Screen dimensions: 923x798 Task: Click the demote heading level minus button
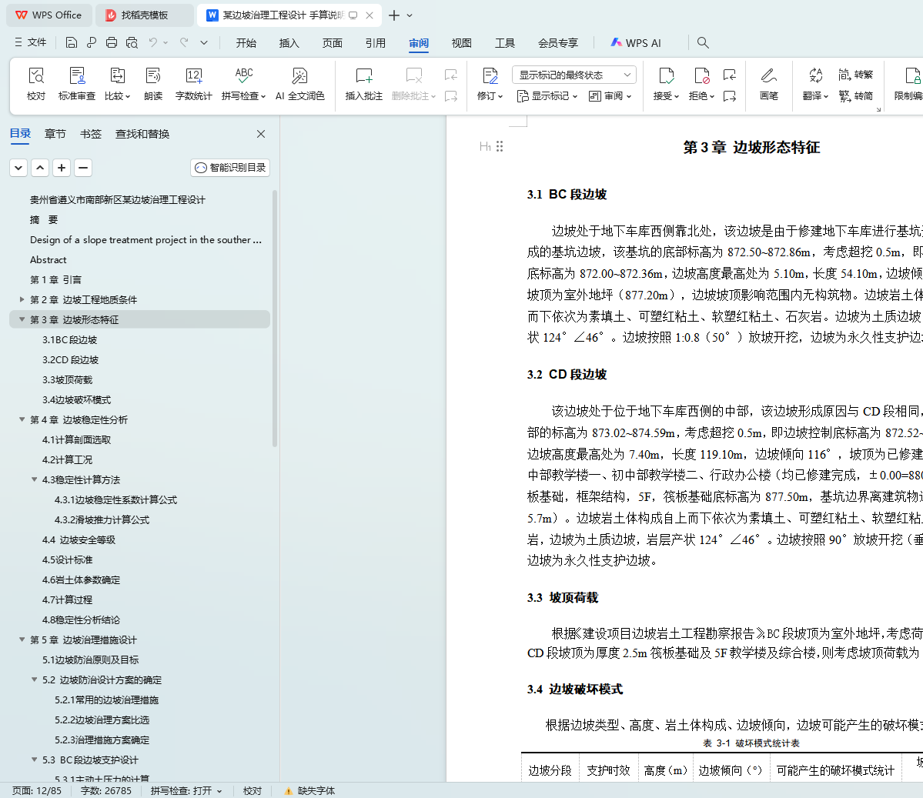click(83, 168)
